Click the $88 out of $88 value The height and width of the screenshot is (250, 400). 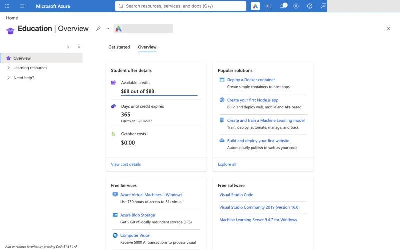click(x=138, y=91)
